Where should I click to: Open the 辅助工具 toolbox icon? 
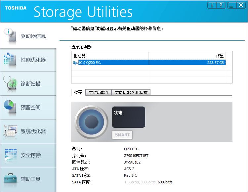(x=10, y=179)
